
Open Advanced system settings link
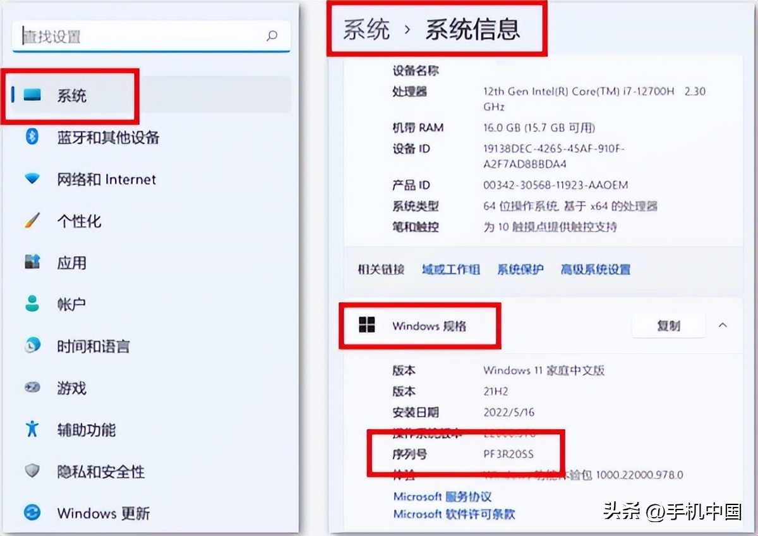pyautogui.click(x=595, y=270)
